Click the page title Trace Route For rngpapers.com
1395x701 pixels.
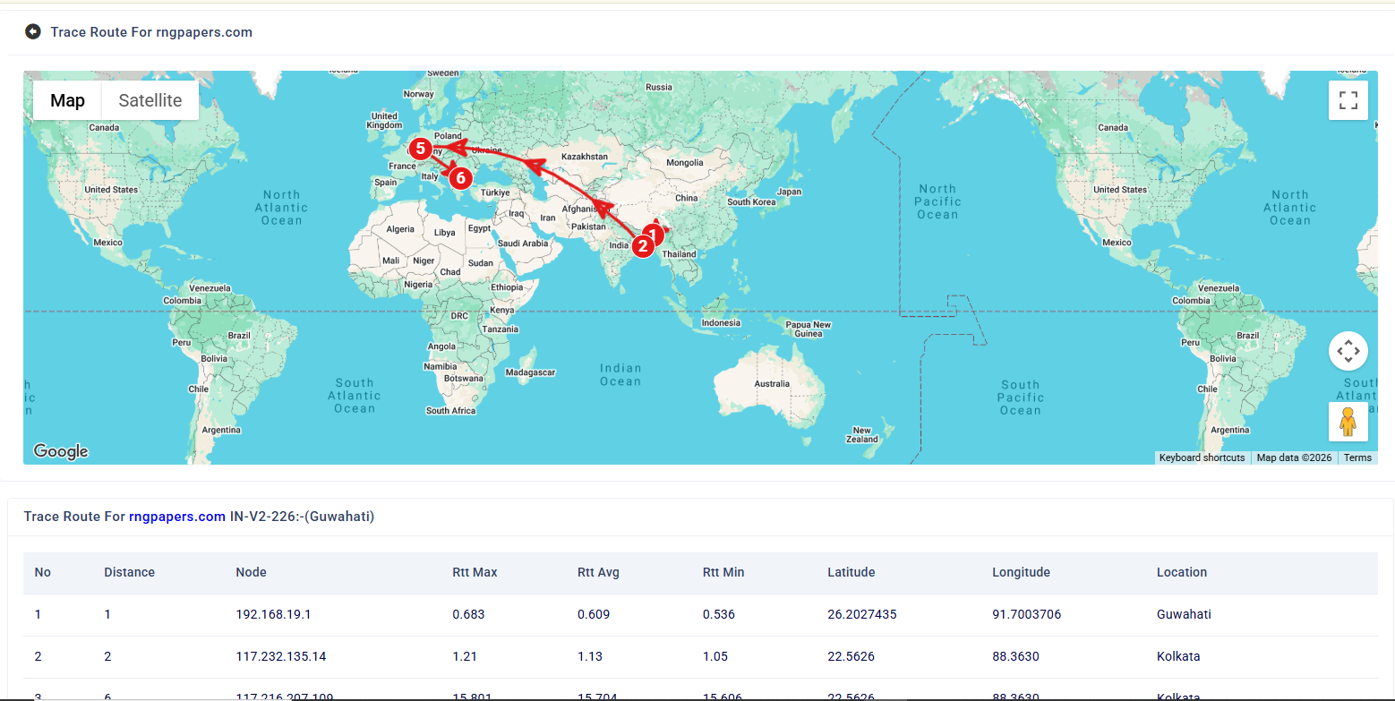pyautogui.click(x=151, y=32)
